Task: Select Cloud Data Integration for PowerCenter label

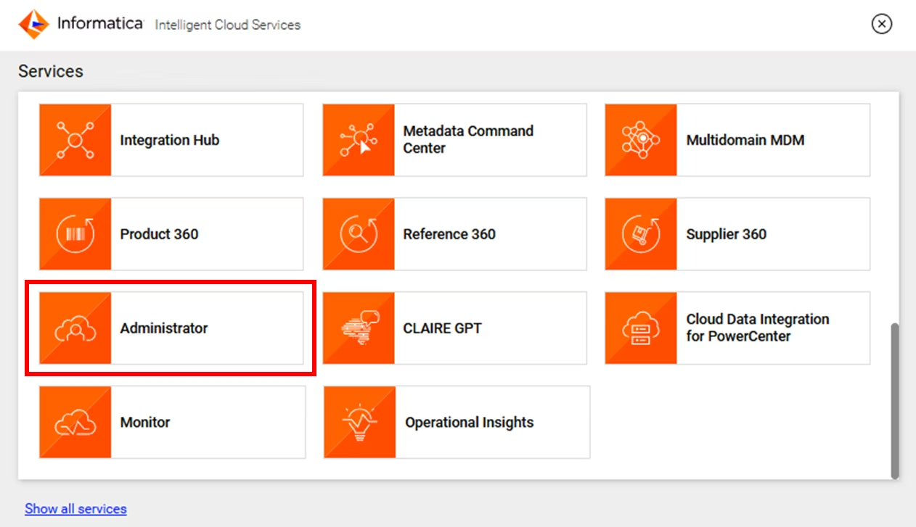Action: 758,328
